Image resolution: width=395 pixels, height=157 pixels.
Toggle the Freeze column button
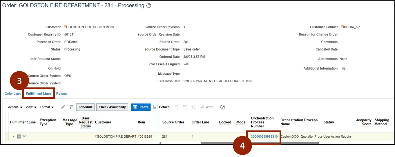tap(141, 107)
